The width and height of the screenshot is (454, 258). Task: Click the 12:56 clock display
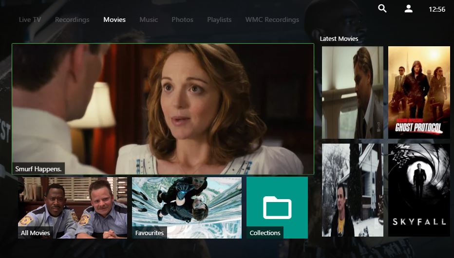click(x=437, y=9)
